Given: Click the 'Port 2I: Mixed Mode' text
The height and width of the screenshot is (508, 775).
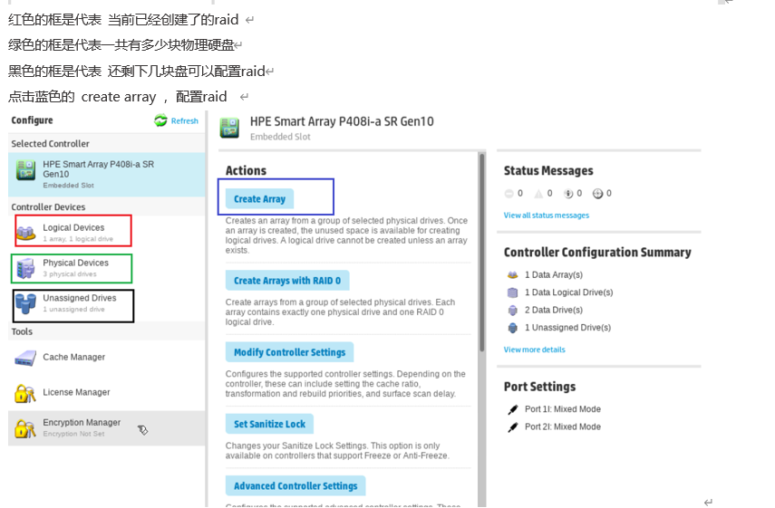Looking at the screenshot, I should [x=563, y=427].
